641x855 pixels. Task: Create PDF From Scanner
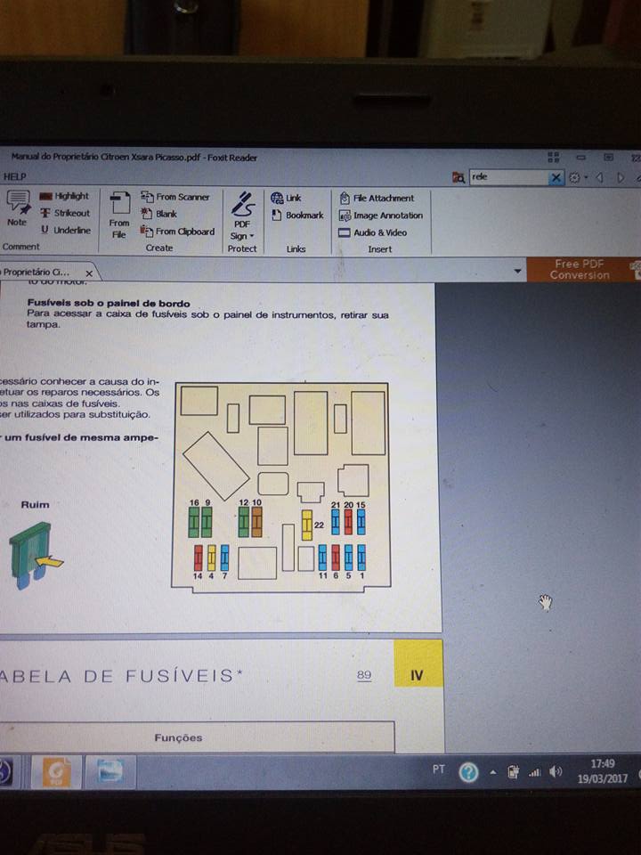tap(175, 197)
